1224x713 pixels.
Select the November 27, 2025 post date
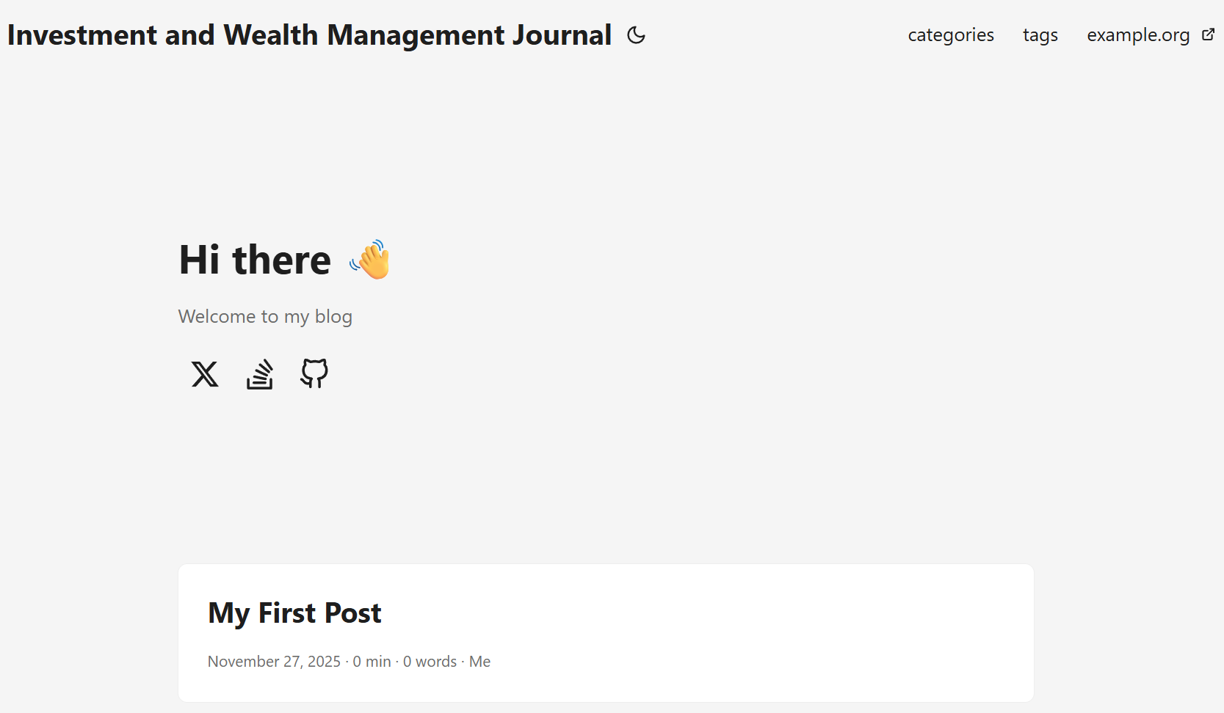(x=274, y=662)
